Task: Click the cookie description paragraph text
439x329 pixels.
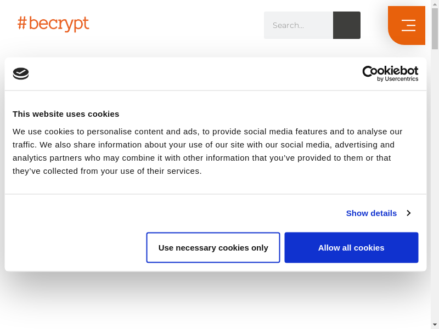Action: coord(207,151)
